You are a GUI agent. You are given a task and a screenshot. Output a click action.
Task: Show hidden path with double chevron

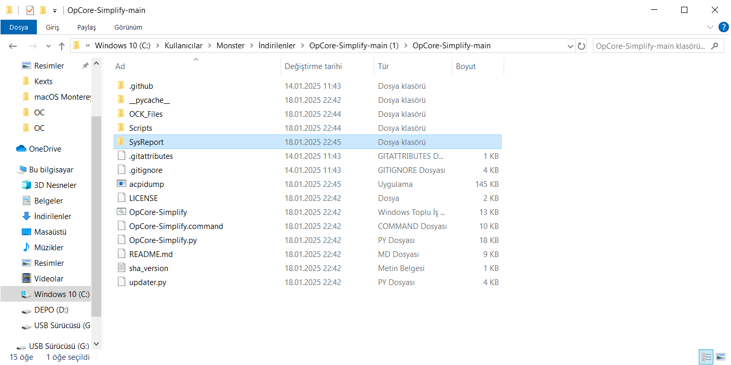point(88,46)
